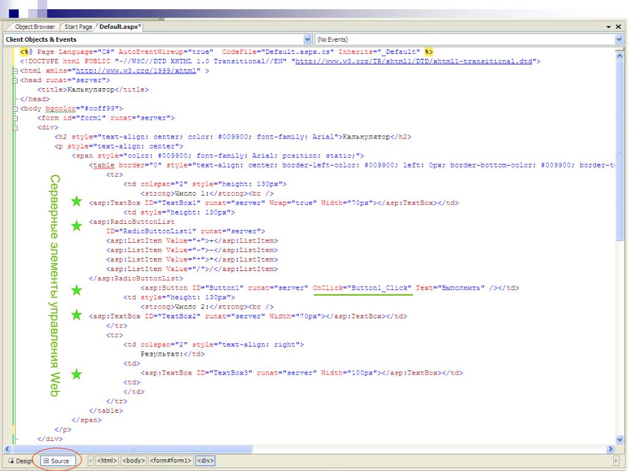Click the tag navigator right arrow
Image resolution: width=628 pixels, height=471 pixels.
point(617,461)
